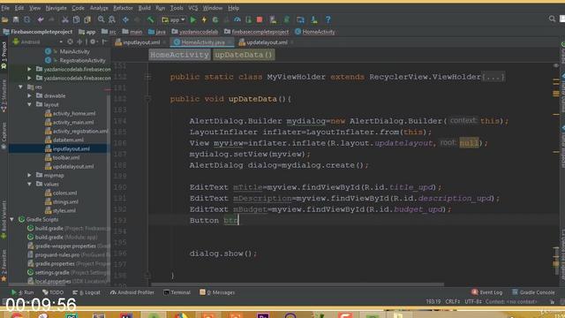565x318 pixels.
Task: Expand the drawable folder
Action: click(29, 96)
